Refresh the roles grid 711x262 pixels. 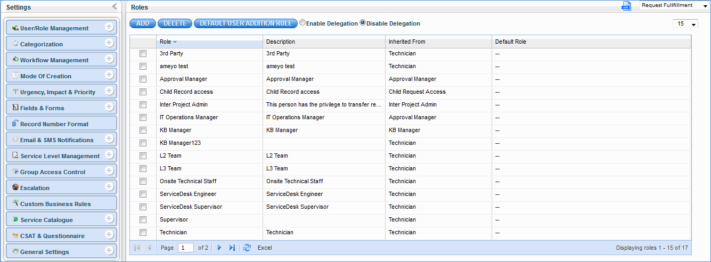tap(247, 248)
